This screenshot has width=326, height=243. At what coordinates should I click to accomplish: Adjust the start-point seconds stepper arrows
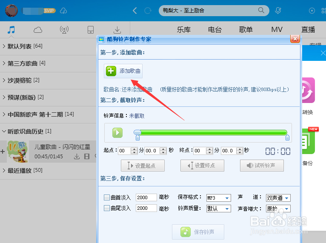[163, 151]
